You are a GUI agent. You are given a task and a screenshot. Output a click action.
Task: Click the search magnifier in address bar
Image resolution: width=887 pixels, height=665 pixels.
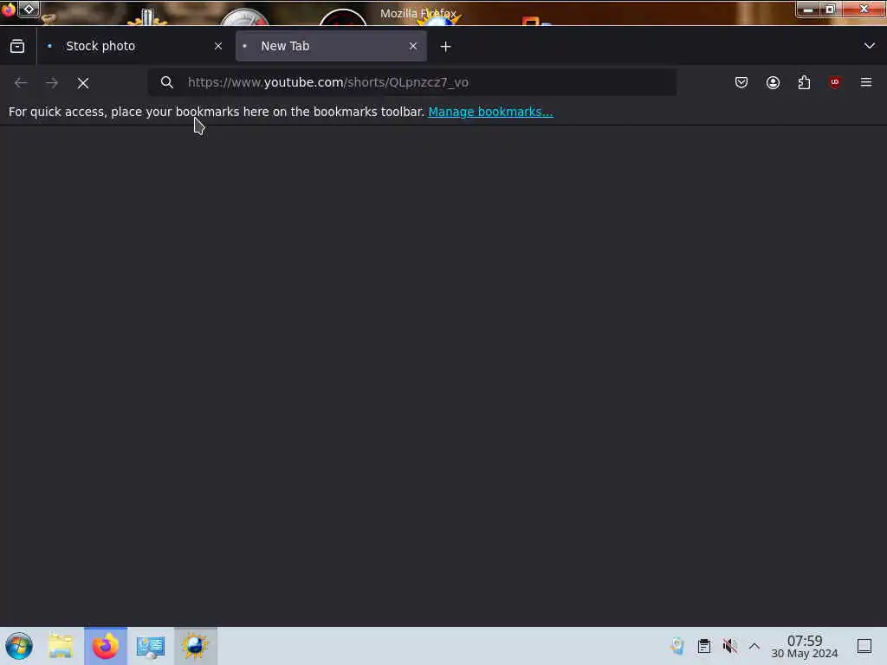coord(167,82)
